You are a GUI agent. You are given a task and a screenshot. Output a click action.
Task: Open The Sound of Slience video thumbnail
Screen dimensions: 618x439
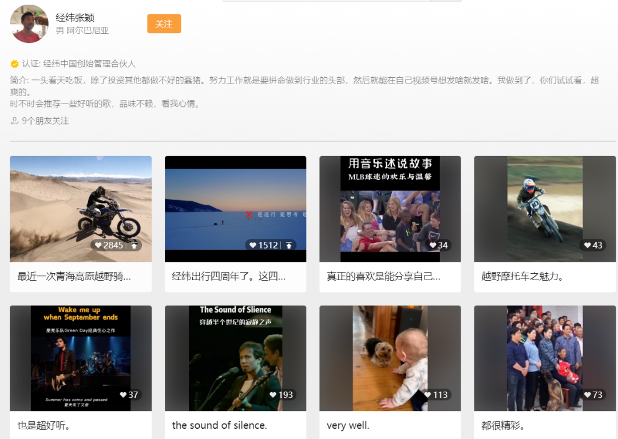pos(235,358)
